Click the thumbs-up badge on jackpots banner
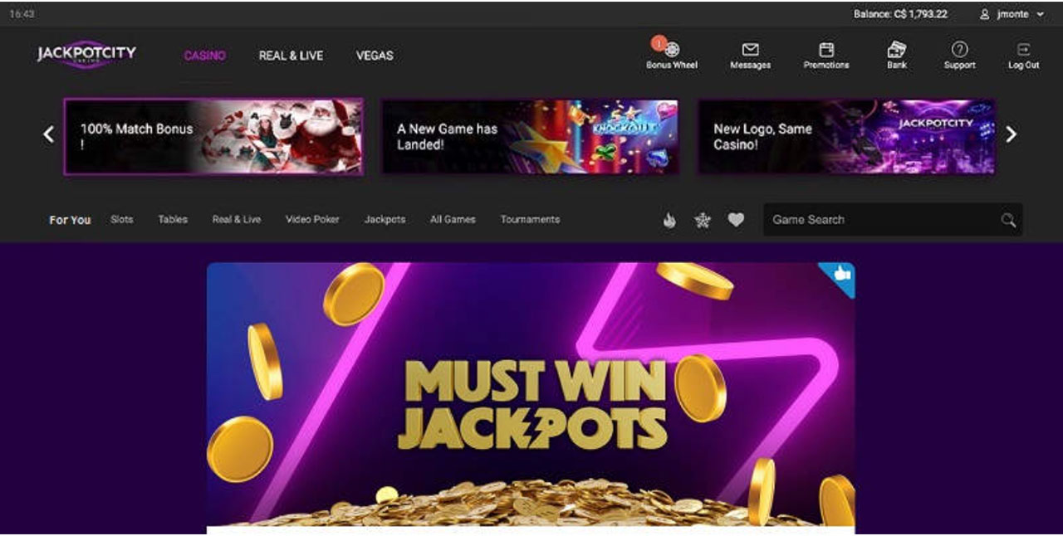 coord(840,275)
